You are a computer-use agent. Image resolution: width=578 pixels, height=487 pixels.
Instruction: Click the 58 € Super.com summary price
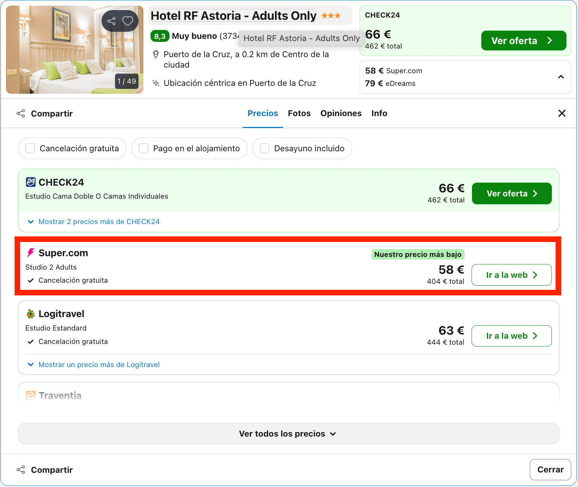tap(394, 71)
